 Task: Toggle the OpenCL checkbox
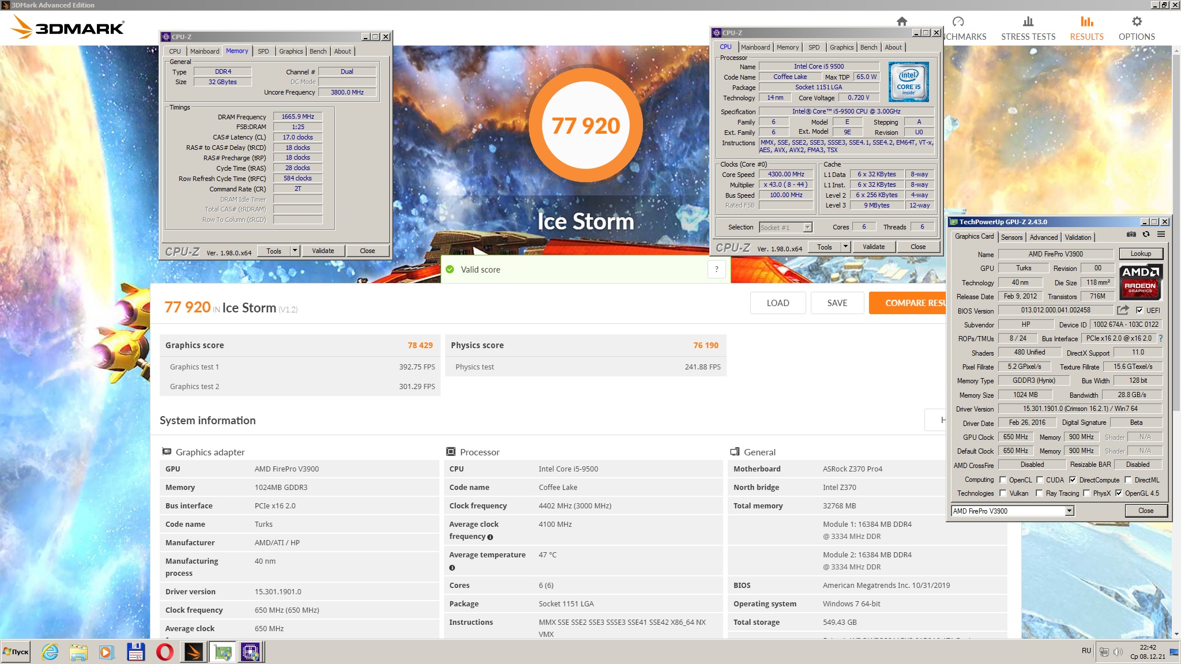1003,480
